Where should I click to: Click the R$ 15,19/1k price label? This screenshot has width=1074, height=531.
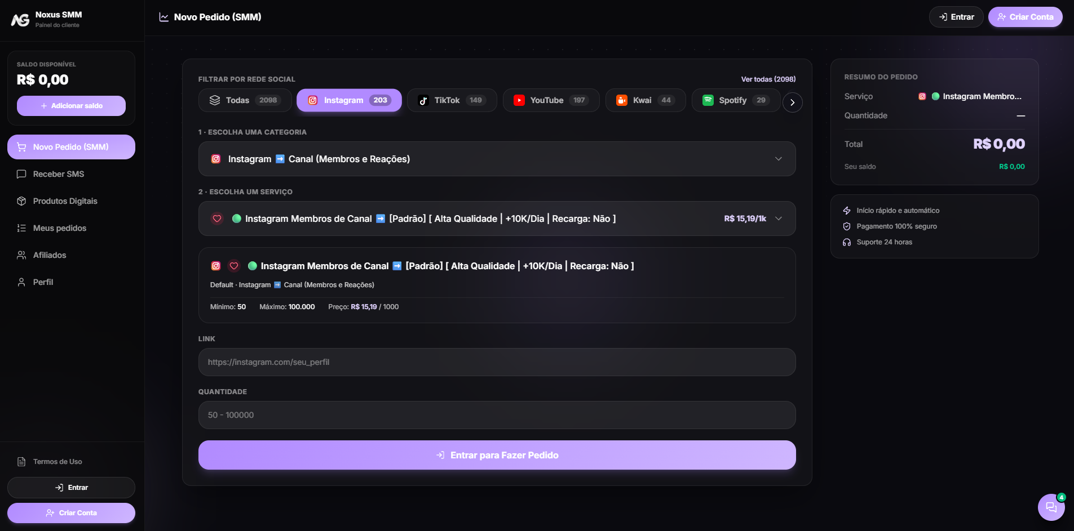(745, 218)
